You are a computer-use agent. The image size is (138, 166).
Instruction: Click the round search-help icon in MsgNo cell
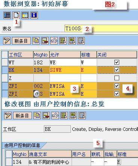(36, 94)
